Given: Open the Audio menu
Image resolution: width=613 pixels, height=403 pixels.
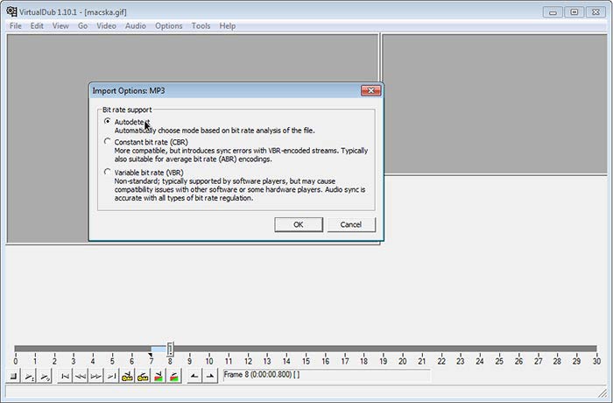Looking at the screenshot, I should (x=135, y=26).
